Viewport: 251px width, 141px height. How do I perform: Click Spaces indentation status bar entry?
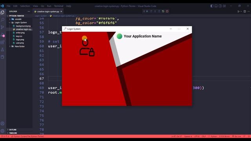pos(188,136)
